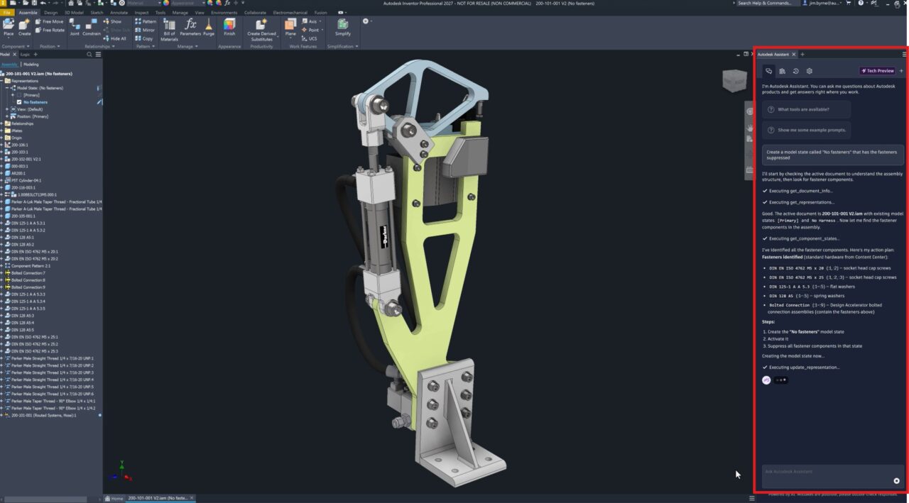Select the Constrain tool
This screenshot has width=909, height=503.
click(x=92, y=26)
